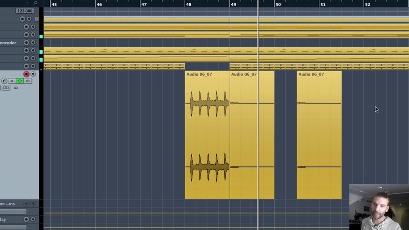This screenshot has height=230, width=409.
Task: Select the isolated Audio 06_07 clip after bar 50
Action: [x=319, y=135]
